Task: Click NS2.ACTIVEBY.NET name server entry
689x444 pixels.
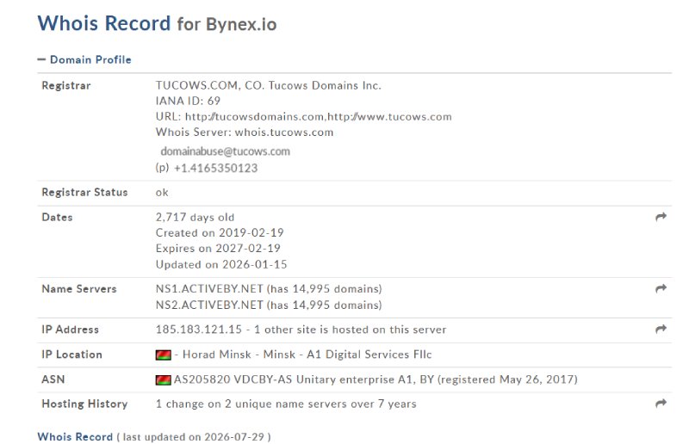Action: (269, 305)
